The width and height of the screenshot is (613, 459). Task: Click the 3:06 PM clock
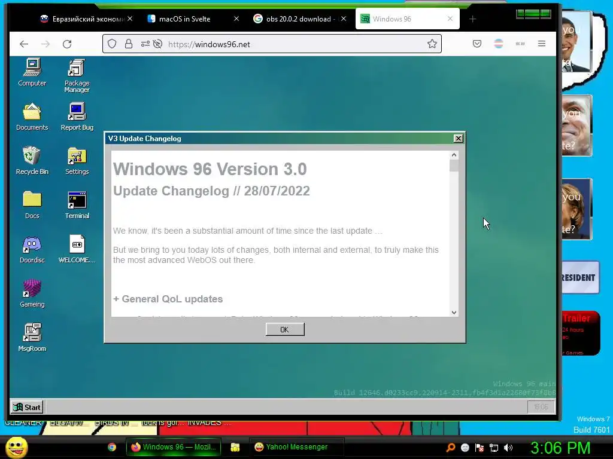tap(560, 448)
